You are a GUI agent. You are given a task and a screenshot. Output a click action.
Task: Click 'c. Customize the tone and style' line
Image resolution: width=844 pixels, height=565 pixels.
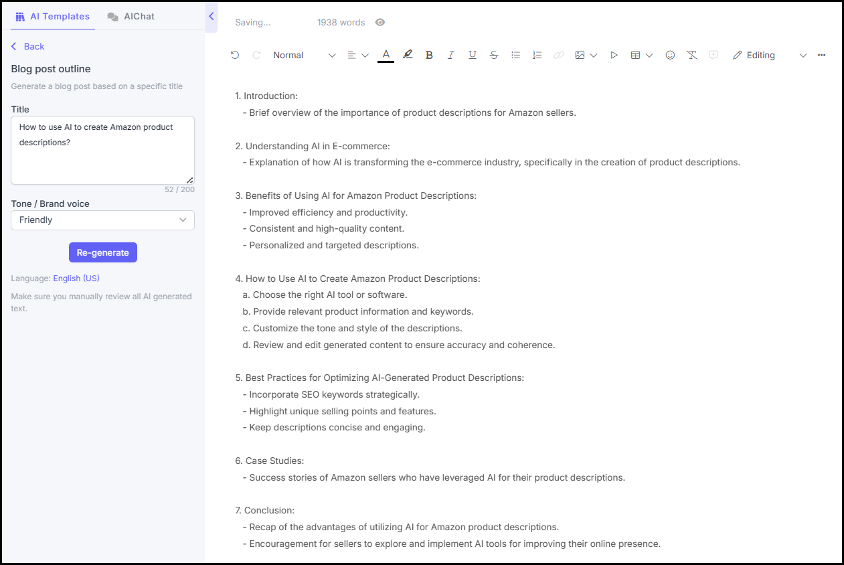click(x=352, y=328)
